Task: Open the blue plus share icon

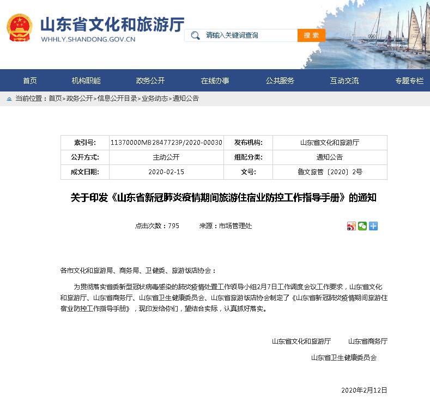Action: tap(373, 226)
